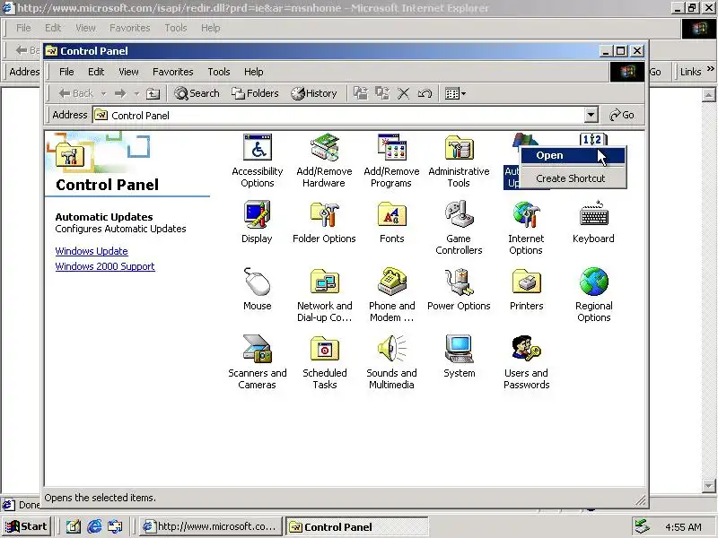
Task: Click the network system tray icon
Action: click(x=643, y=527)
